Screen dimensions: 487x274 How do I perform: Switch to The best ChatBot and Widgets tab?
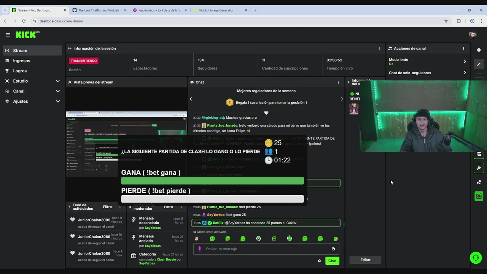98,10
